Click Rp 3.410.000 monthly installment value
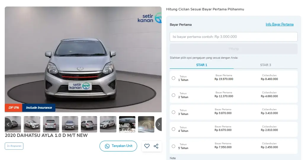The width and height of the screenshot is (303, 160). [x=269, y=113]
